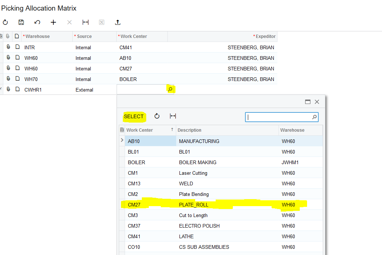Refresh the Work Center lookup list

(157, 116)
